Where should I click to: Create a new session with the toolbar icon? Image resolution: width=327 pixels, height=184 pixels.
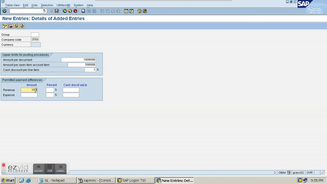tap(126, 11)
